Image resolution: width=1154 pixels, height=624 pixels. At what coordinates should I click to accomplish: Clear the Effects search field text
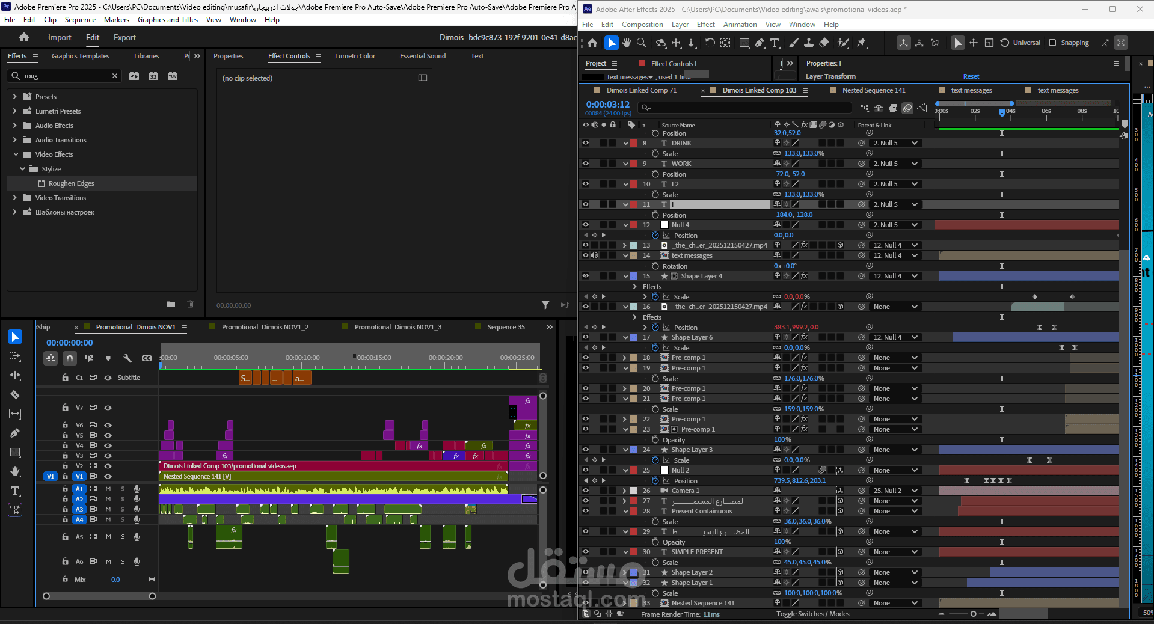(x=115, y=76)
